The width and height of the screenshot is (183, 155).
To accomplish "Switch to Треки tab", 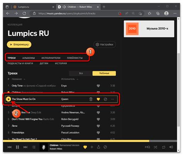I will click(12, 58).
